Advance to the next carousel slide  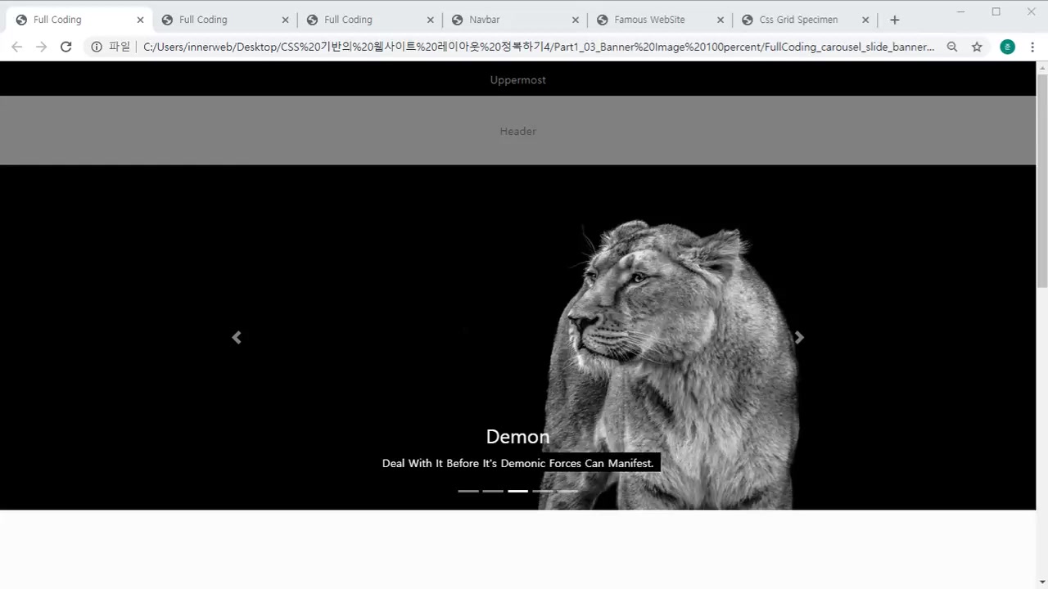pyautogui.click(x=799, y=338)
